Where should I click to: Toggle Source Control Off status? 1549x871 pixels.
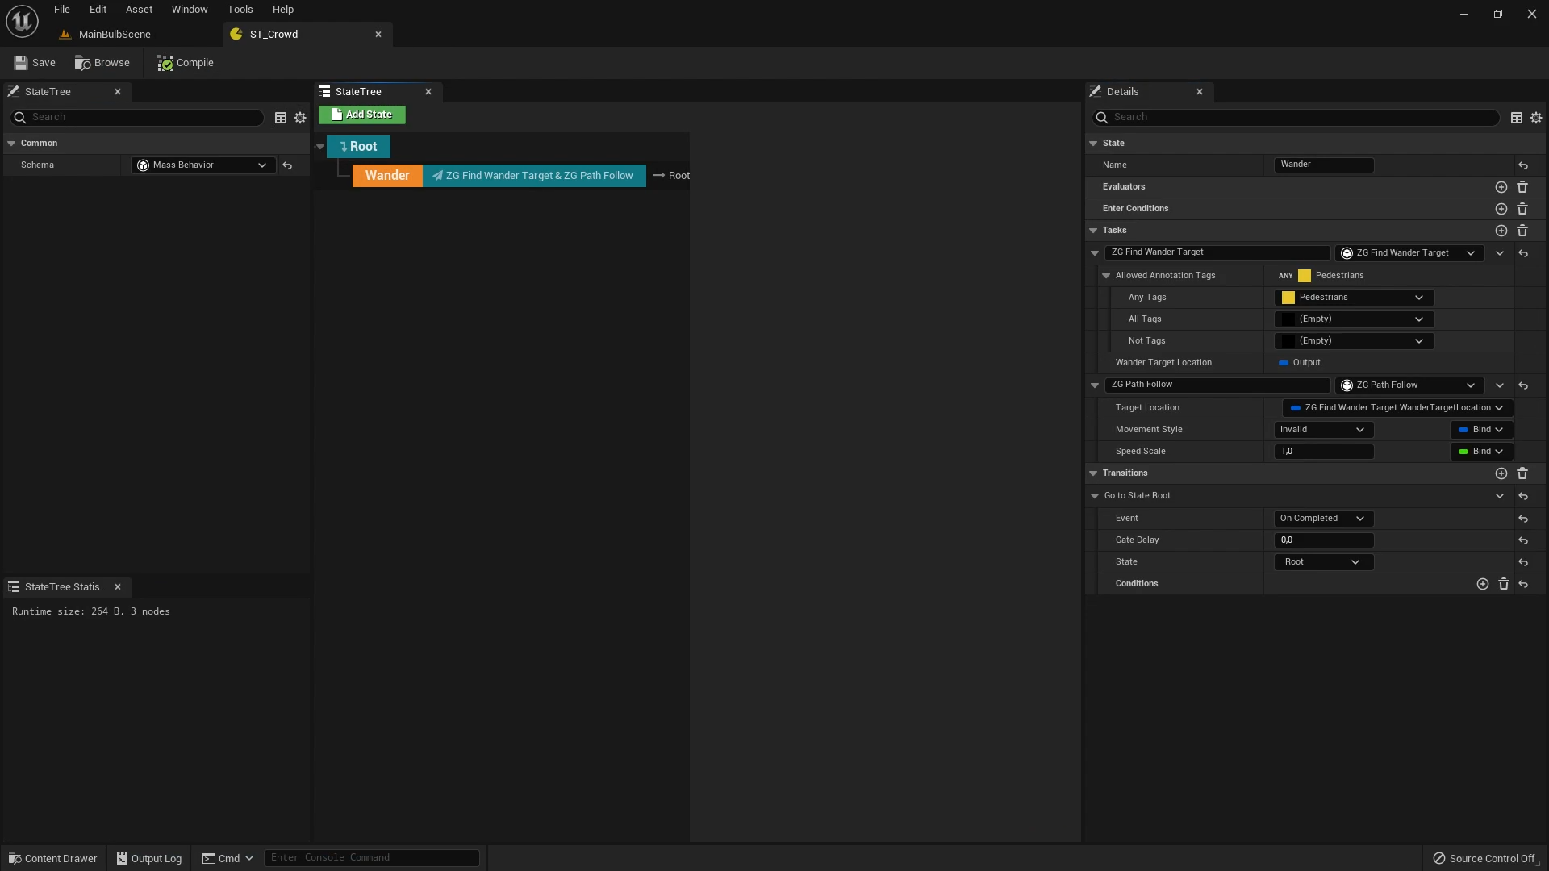1483,858
